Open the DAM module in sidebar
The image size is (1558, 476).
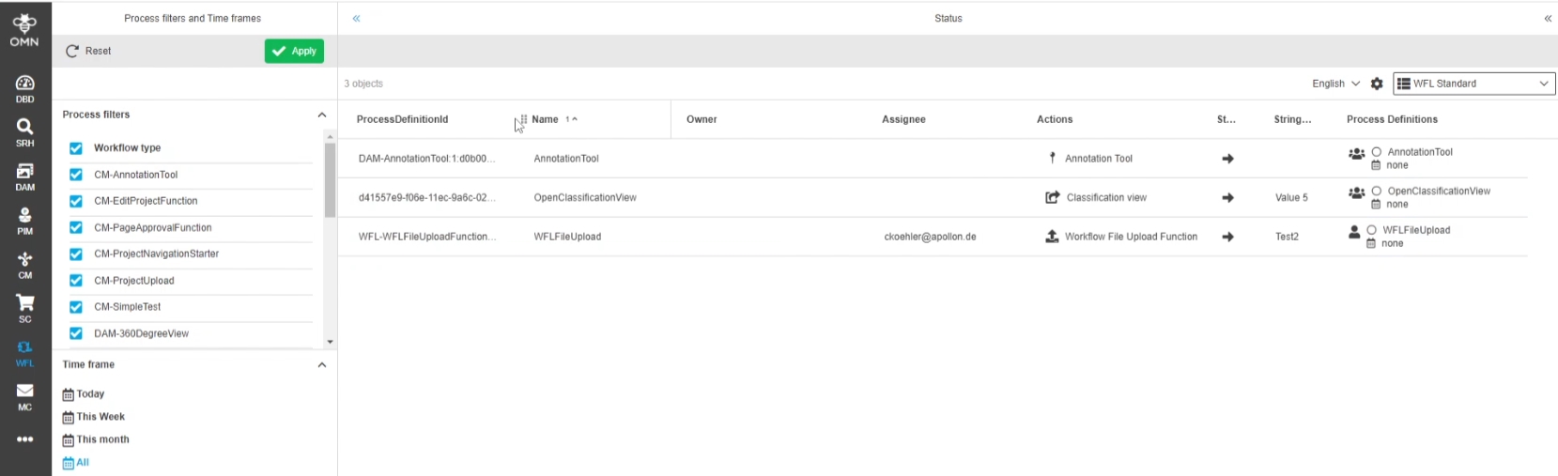click(25, 176)
